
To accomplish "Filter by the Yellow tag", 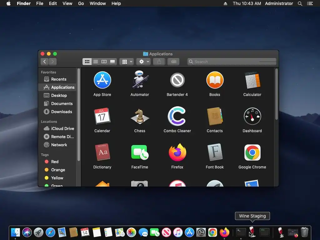I will pyautogui.click(x=57, y=178).
